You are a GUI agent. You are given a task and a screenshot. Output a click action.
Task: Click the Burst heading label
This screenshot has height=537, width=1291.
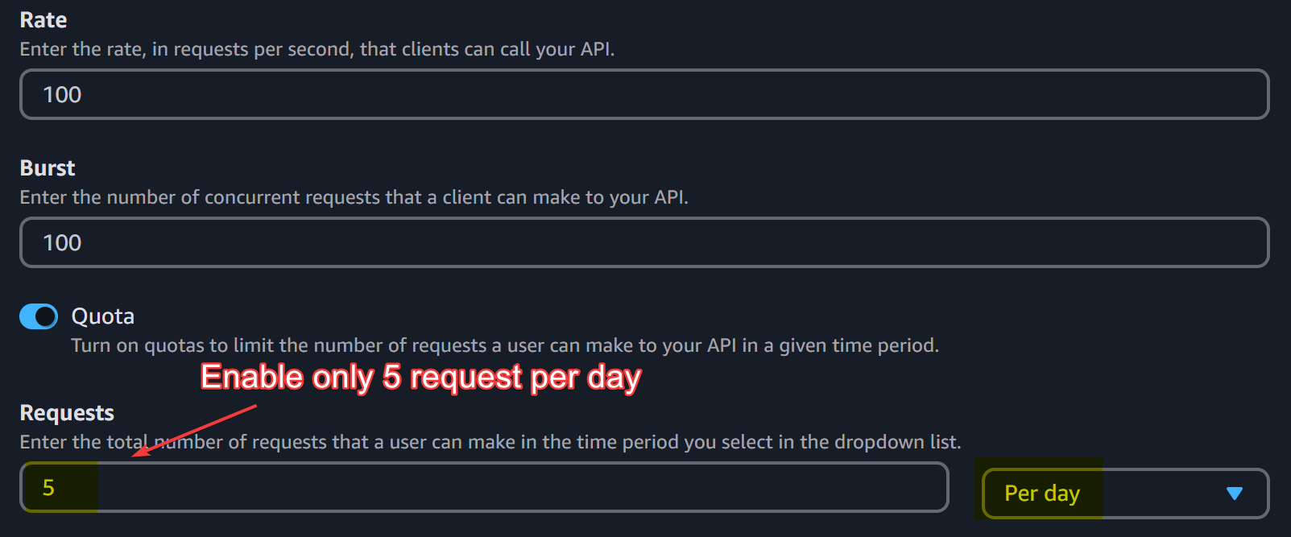[x=48, y=168]
